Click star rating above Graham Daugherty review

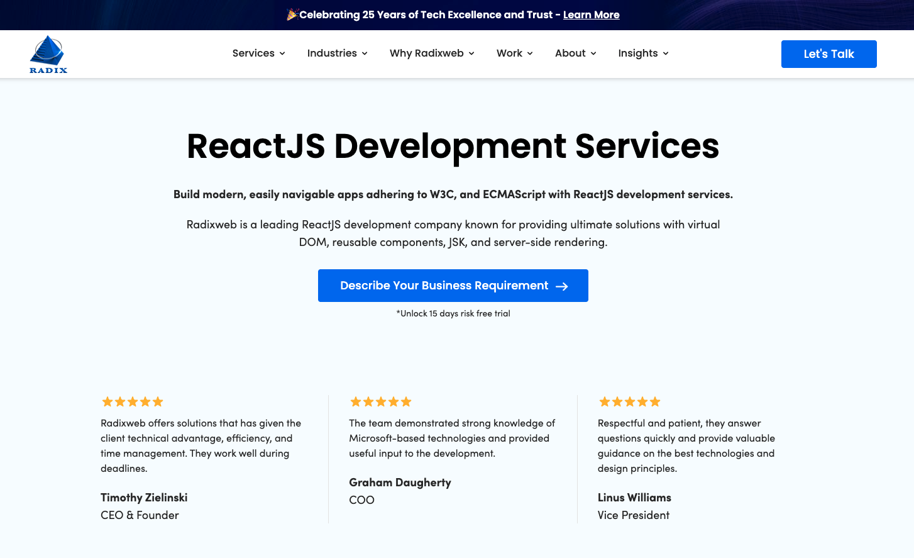click(x=381, y=401)
